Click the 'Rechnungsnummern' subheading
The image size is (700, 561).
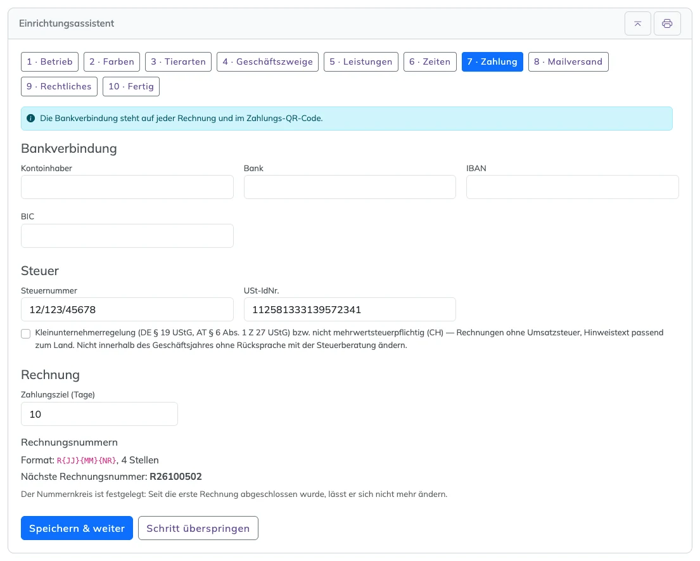pos(69,442)
